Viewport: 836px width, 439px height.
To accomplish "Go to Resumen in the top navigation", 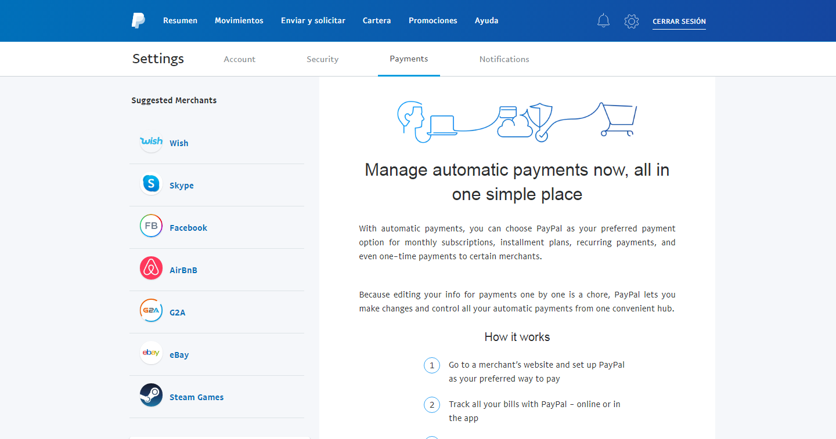I will [x=180, y=20].
